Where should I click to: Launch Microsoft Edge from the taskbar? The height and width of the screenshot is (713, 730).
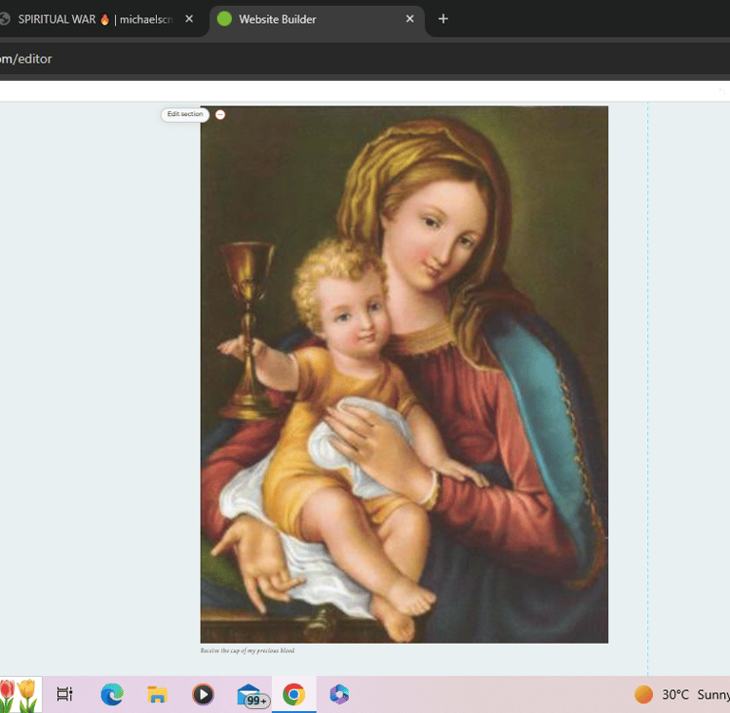pos(112,694)
